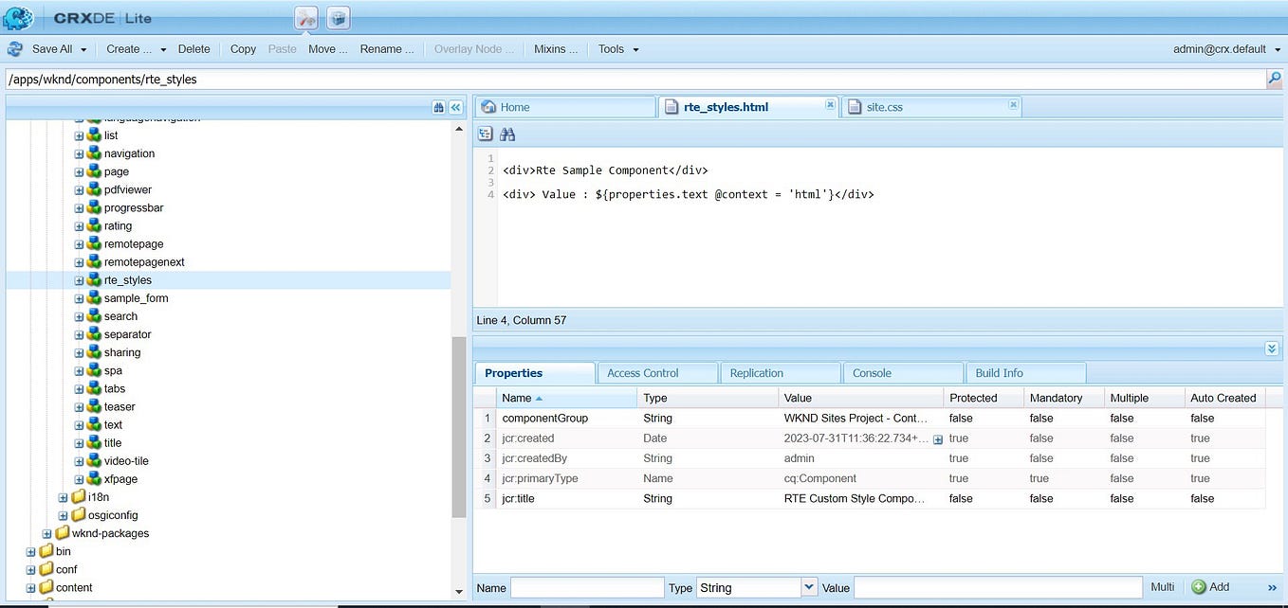Click the double-arrow icon right of Add
Image resolution: width=1288 pixels, height=608 pixels.
tap(1272, 588)
